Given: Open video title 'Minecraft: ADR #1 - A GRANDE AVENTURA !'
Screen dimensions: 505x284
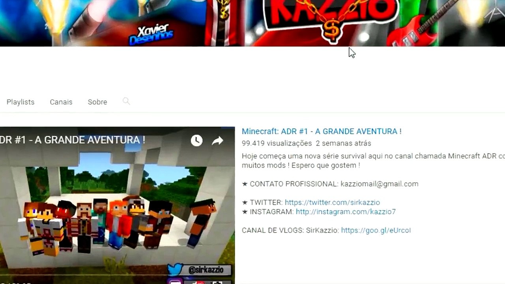Looking at the screenshot, I should [322, 131].
